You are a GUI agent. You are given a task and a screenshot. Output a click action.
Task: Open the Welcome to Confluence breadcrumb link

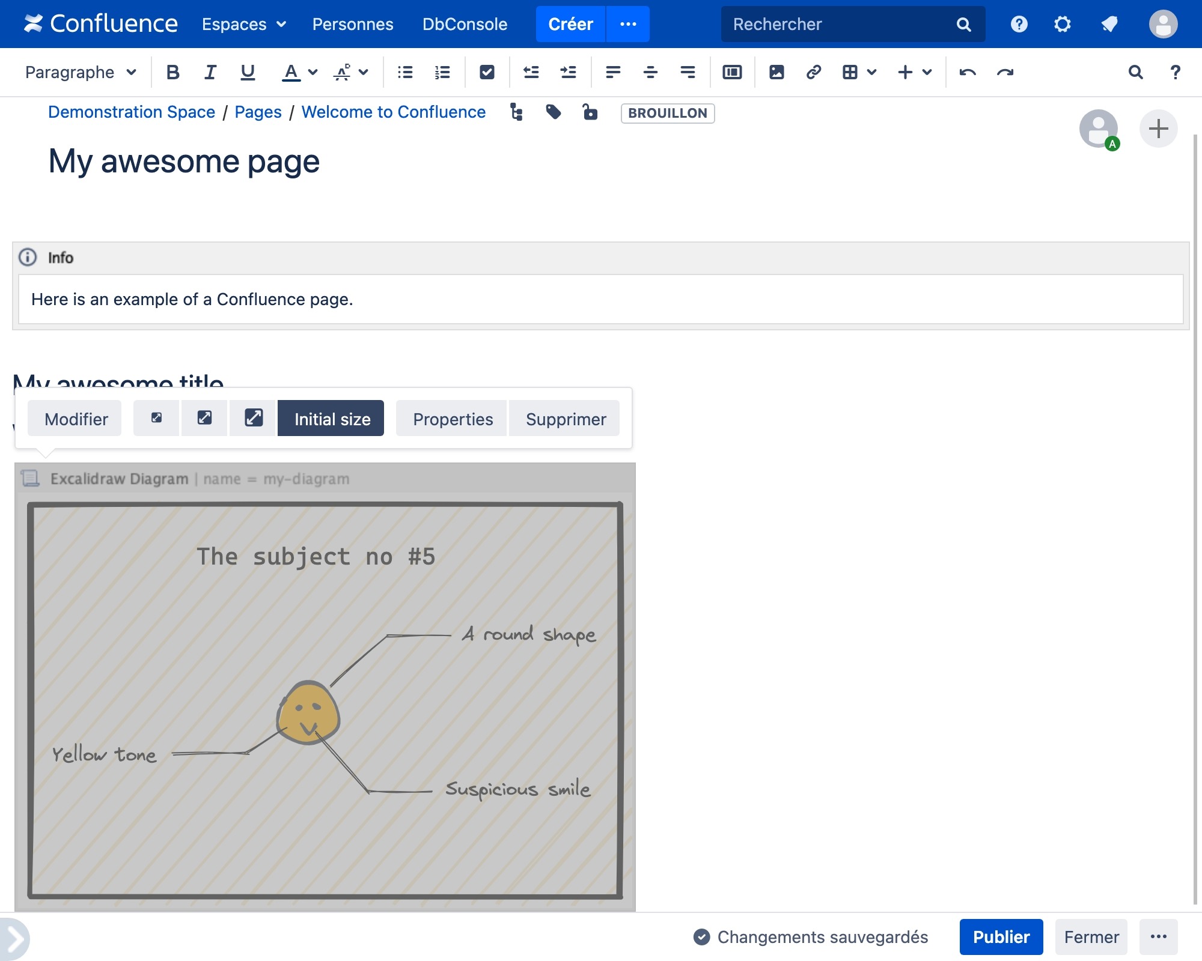(x=393, y=112)
